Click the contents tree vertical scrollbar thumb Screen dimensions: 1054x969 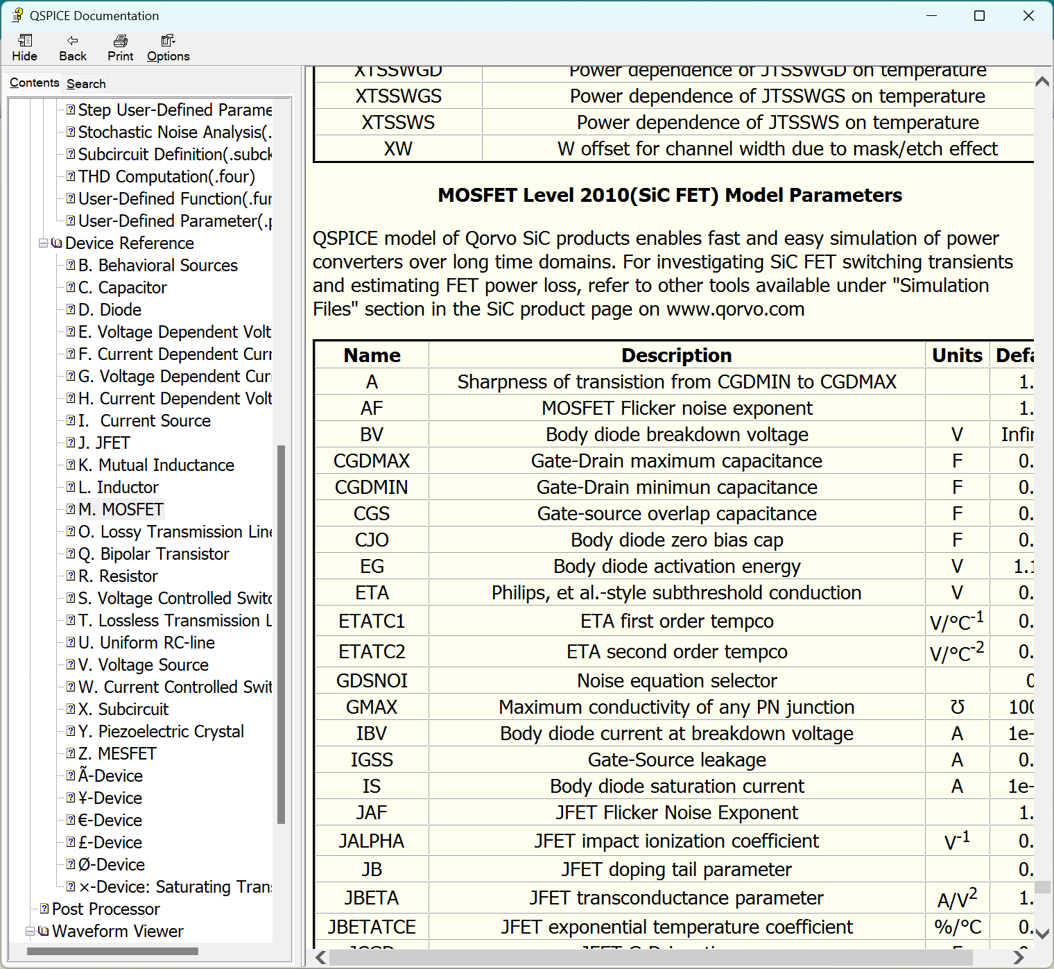[282, 634]
